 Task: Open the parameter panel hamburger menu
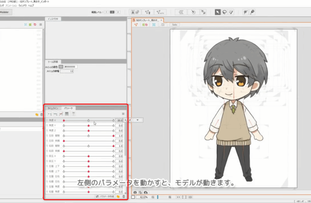coord(123,114)
